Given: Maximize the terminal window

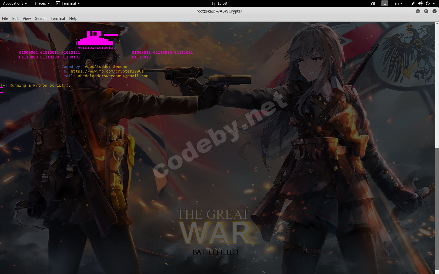Looking at the screenshot, I should pos(426,11).
